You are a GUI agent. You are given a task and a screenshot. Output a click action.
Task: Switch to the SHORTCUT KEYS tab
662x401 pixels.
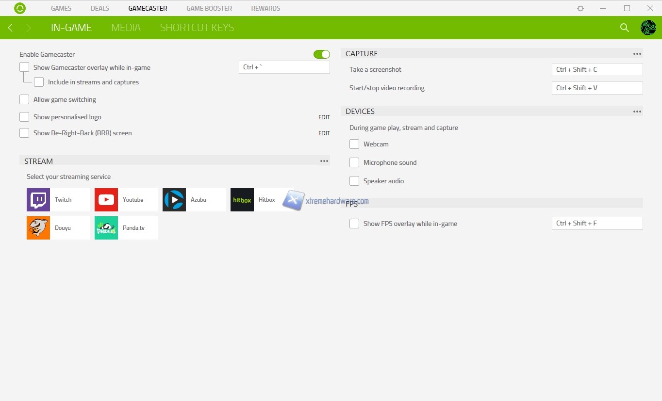[x=197, y=28]
